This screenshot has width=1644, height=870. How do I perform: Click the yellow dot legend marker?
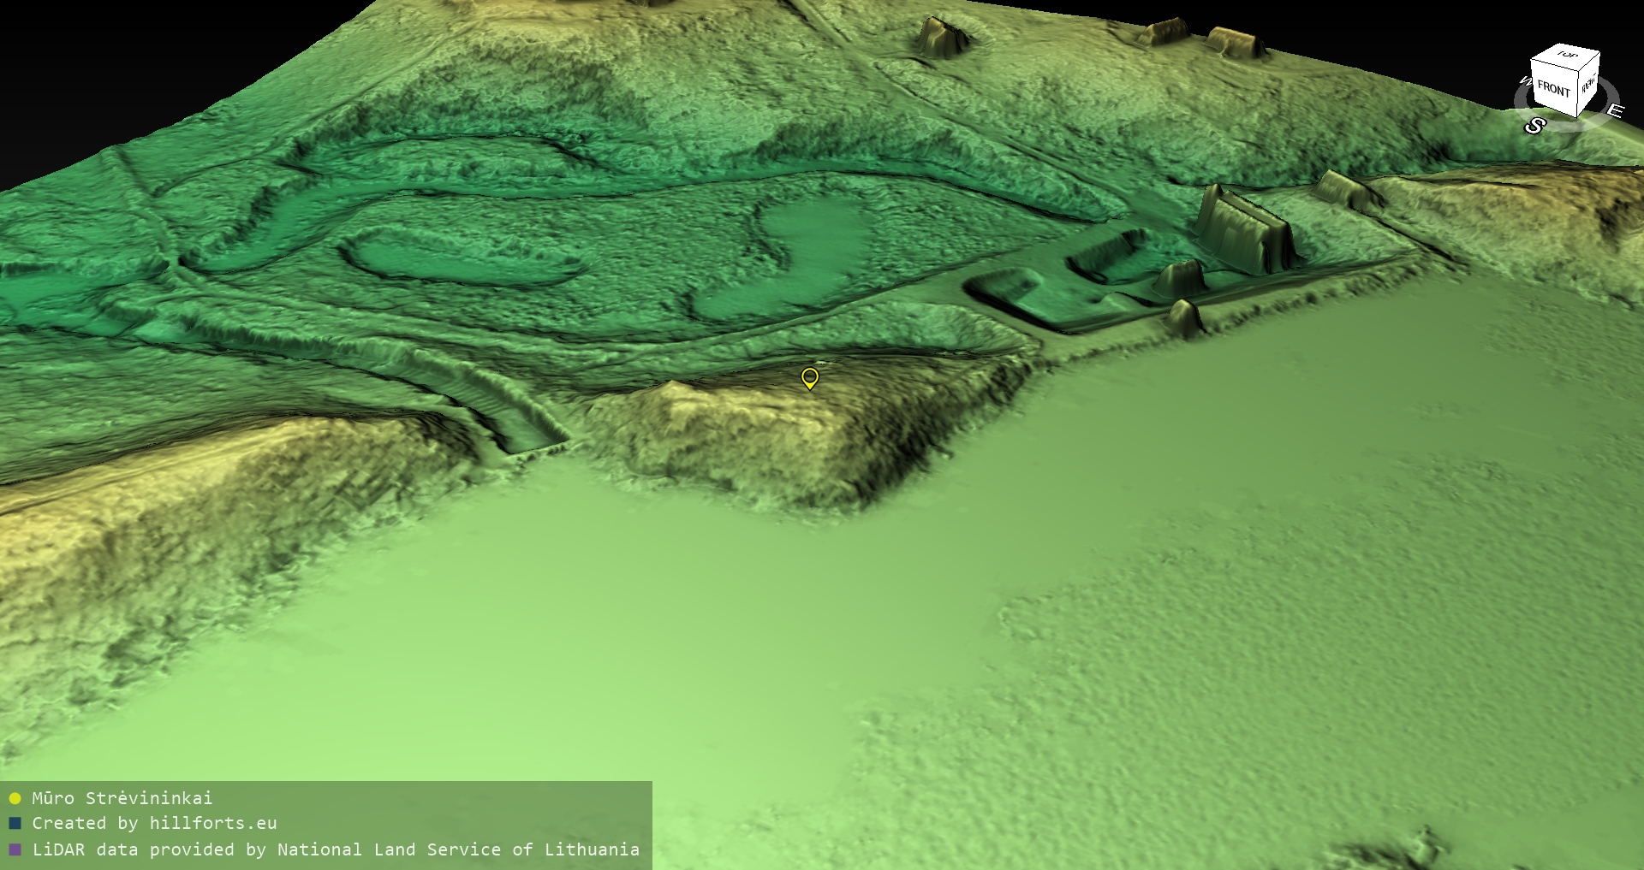[x=15, y=798]
